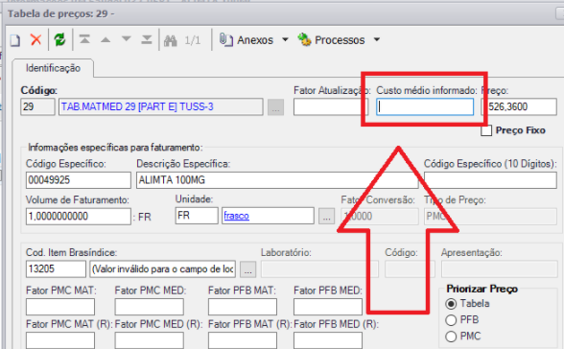Select the Tabela radio button
Image resolution: width=564 pixels, height=349 pixels.
pos(451,304)
